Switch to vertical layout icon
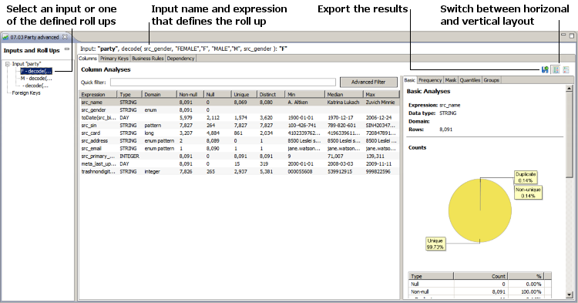Image resolution: width=578 pixels, height=303 pixels. (x=566, y=69)
